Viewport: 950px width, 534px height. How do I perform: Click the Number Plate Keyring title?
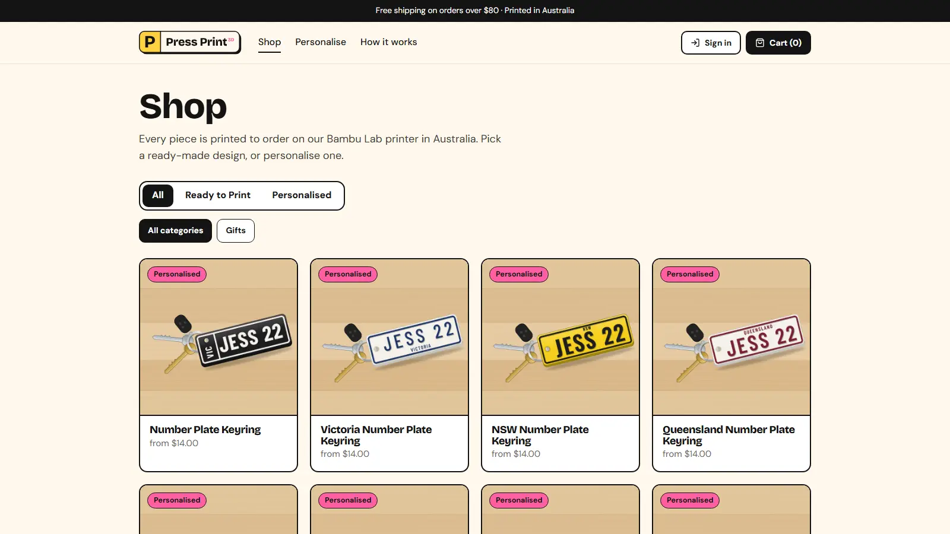(x=205, y=430)
